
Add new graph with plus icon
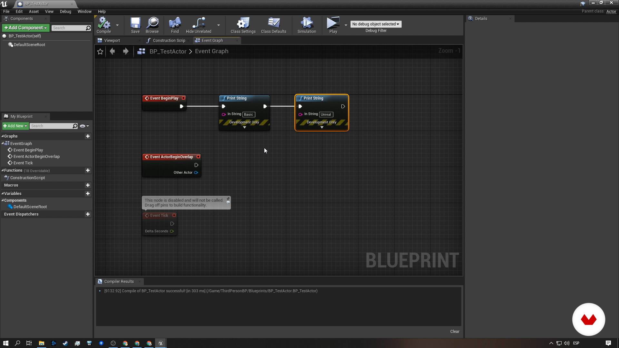click(x=88, y=136)
